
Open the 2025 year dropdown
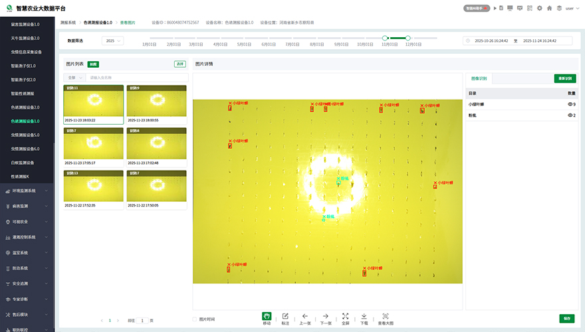pyautogui.click(x=112, y=41)
